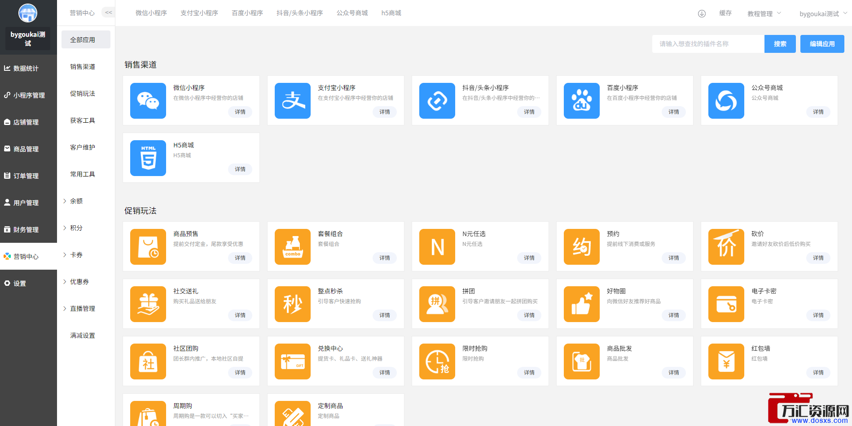Viewport: 852px width, 426px height.
Task: Click the download icon in top bar
Action: pos(702,13)
